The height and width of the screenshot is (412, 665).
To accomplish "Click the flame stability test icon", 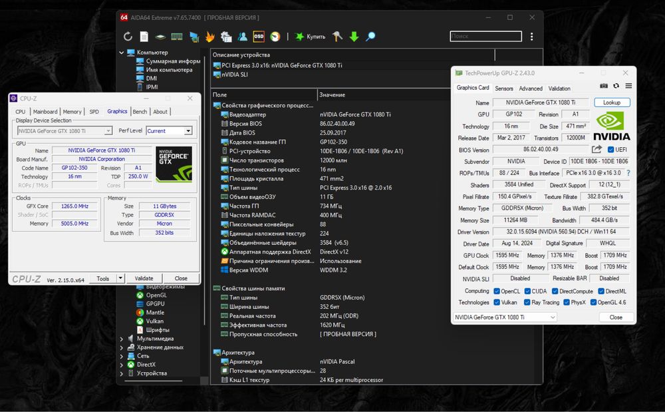I will [x=210, y=37].
